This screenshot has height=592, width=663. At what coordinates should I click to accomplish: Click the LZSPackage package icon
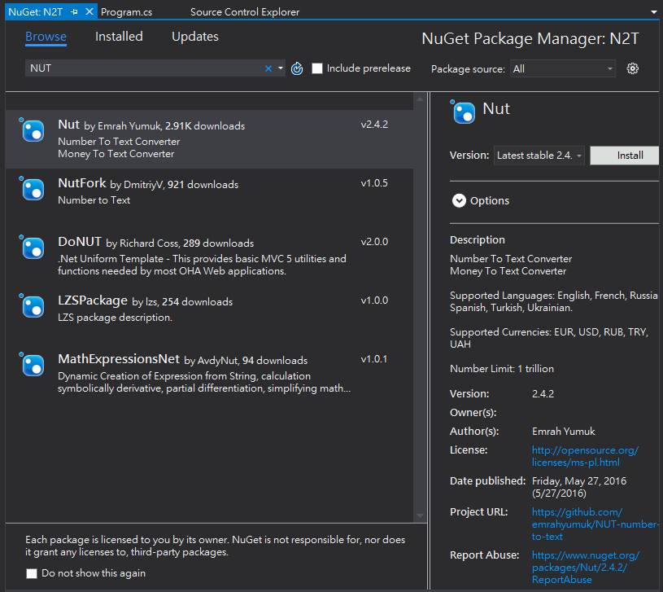click(33, 306)
